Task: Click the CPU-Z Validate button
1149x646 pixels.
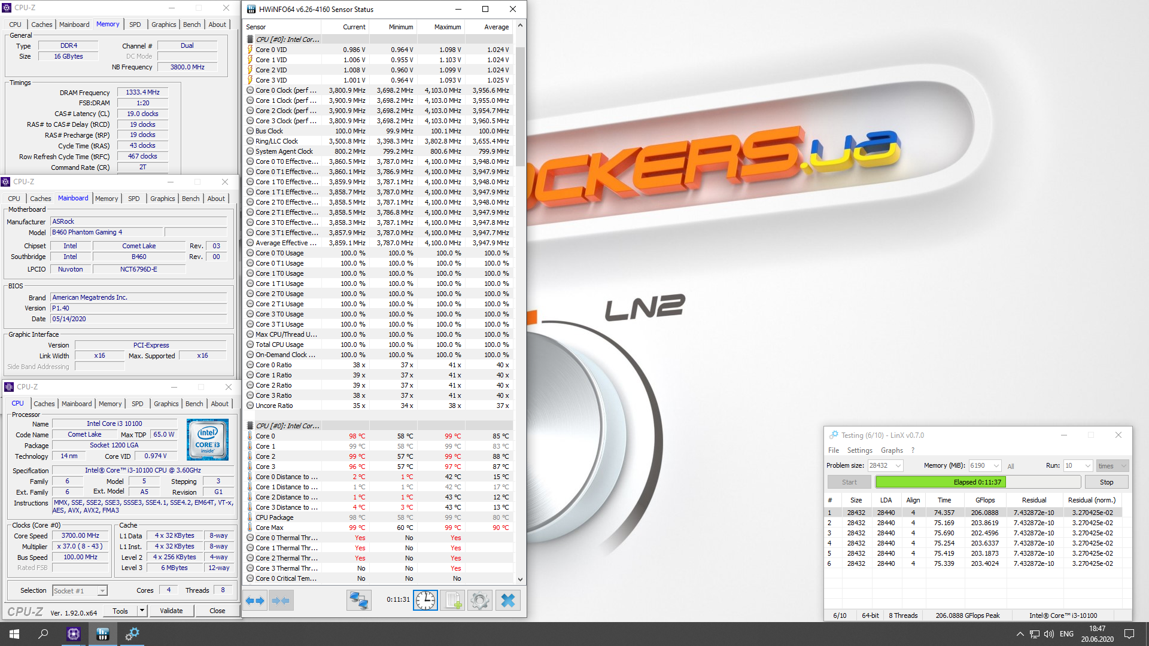Action: point(171,611)
